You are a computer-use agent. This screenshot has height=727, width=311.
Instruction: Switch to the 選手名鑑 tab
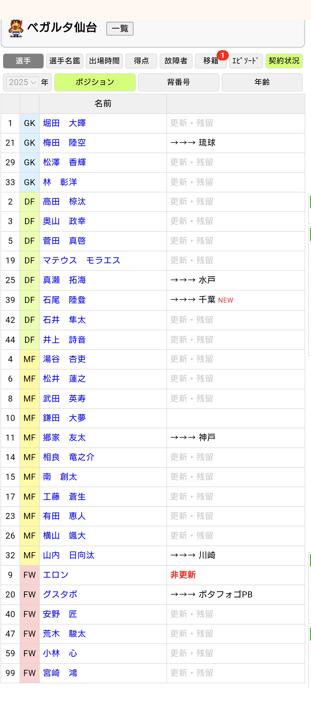65,61
